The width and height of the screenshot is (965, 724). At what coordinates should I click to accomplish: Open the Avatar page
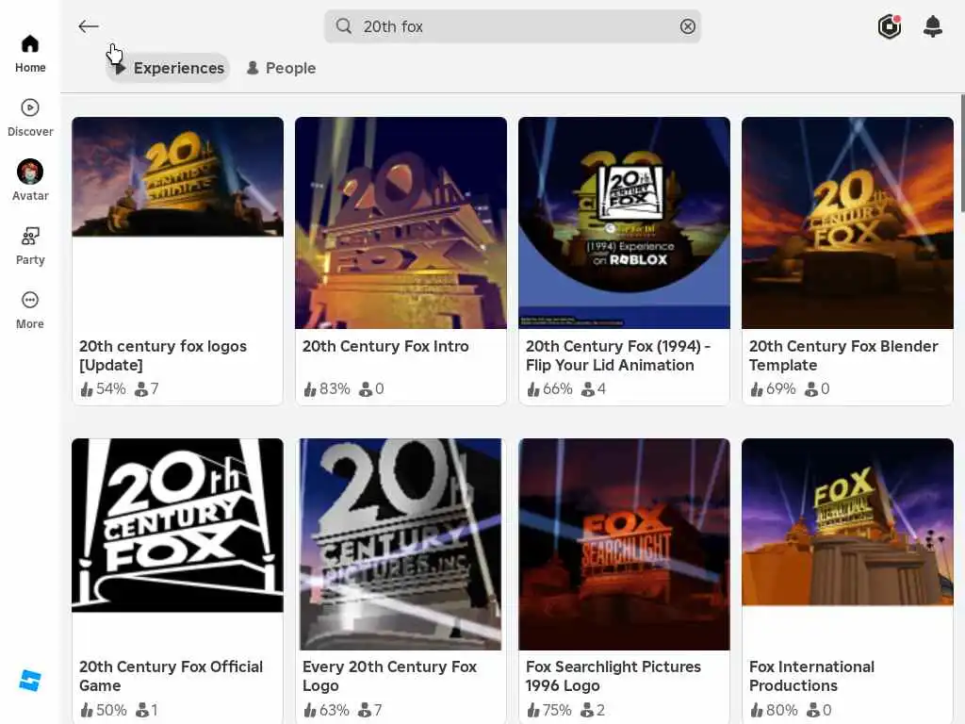tap(30, 180)
